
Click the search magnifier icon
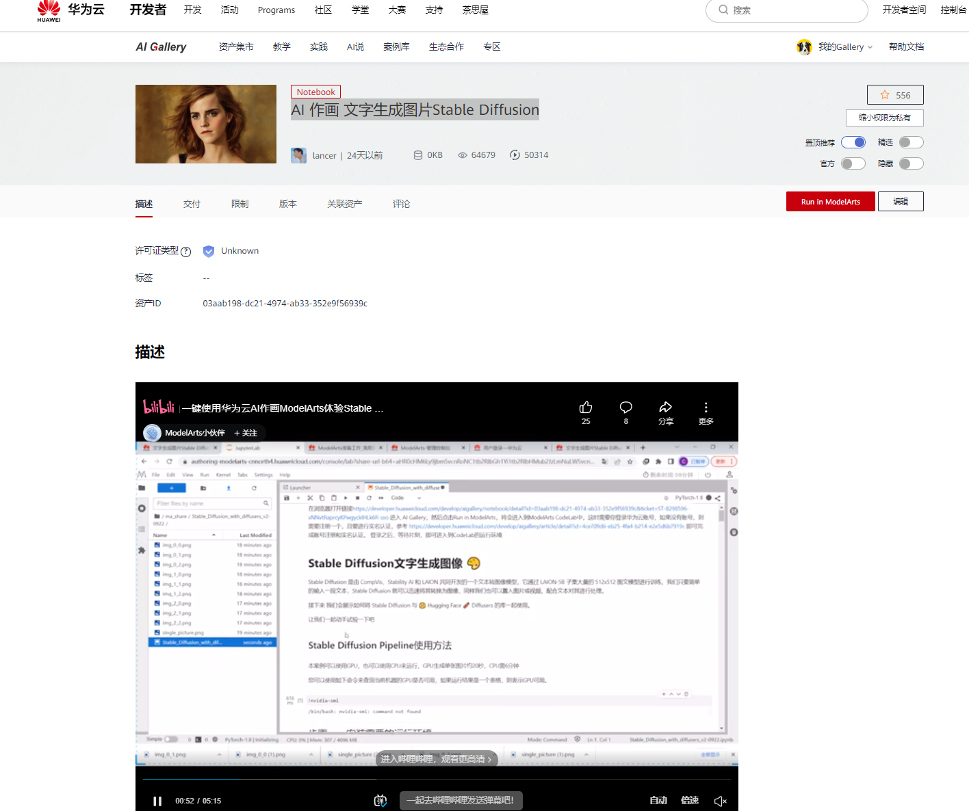(723, 10)
